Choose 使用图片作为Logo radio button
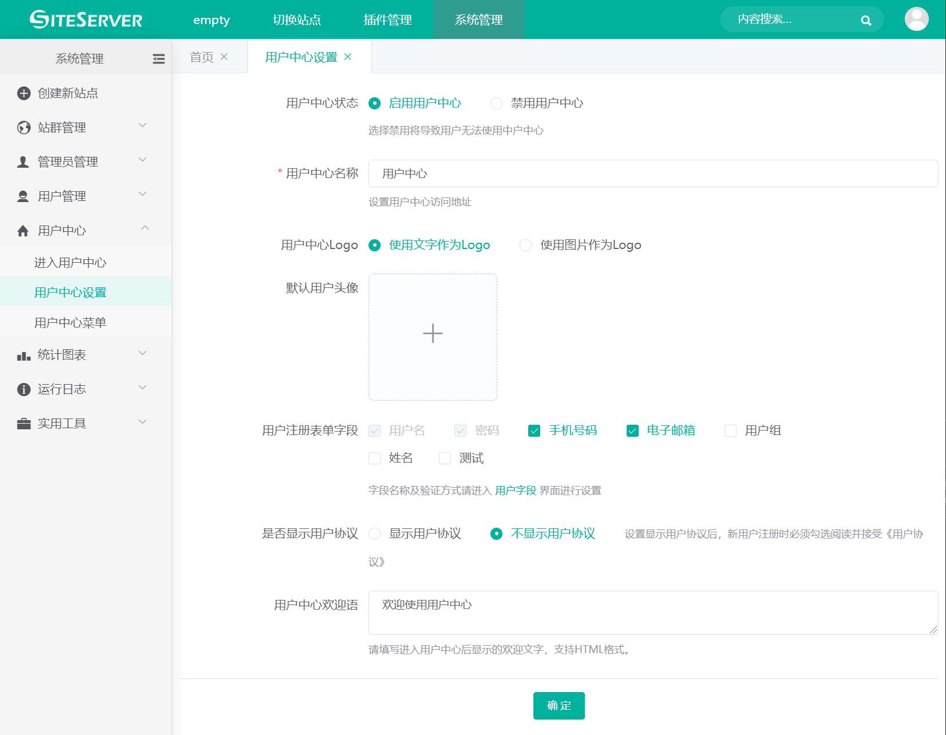Viewport: 946px width, 735px height. coord(525,245)
